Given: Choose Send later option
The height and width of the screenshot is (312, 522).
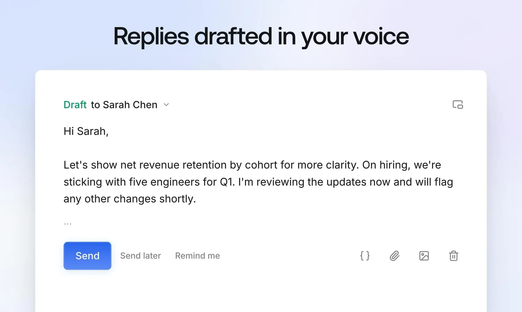Looking at the screenshot, I should [141, 256].
